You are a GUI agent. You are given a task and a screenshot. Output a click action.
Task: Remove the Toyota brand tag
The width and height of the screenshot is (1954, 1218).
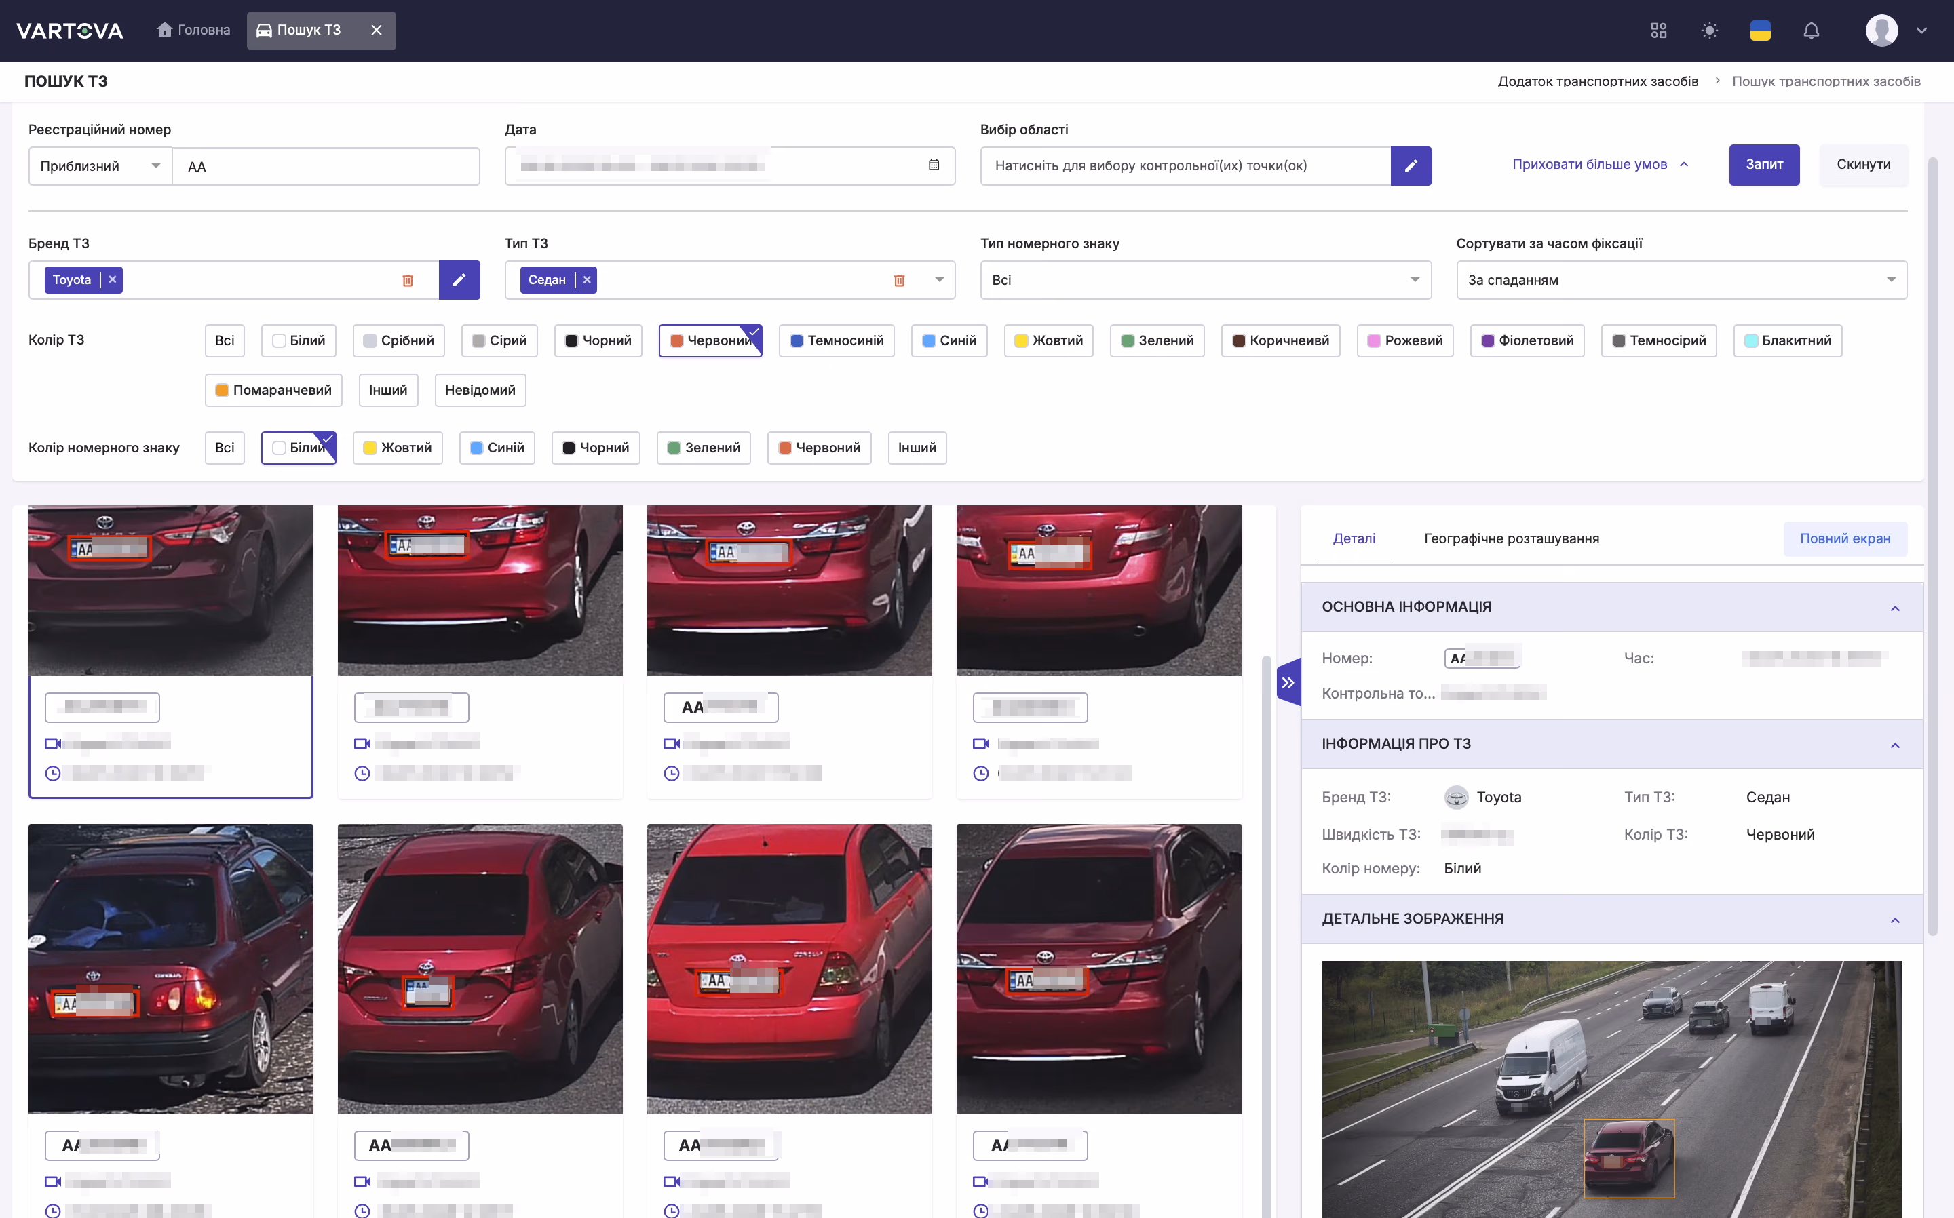click(x=113, y=279)
